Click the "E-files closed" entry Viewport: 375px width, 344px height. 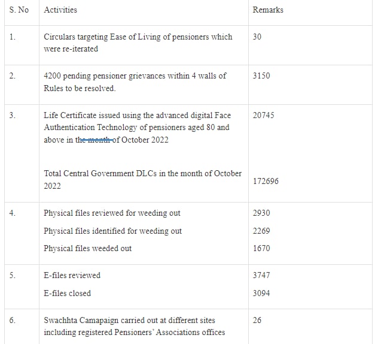click(x=68, y=294)
